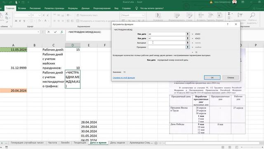
Task: Click range selector icon next to Выходные
Action: pyautogui.click(x=188, y=43)
